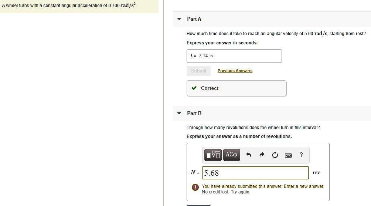Click the Part B header label

[194, 113]
